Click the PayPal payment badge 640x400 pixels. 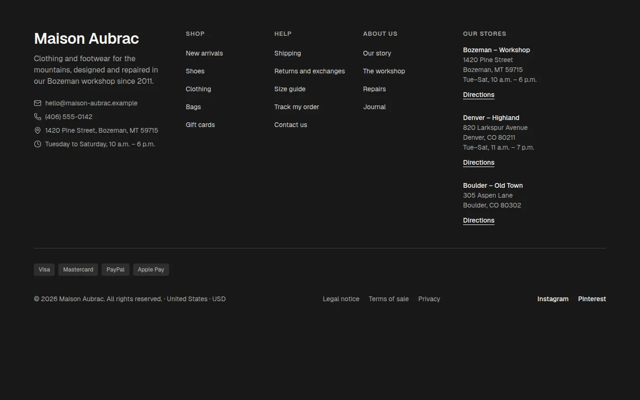pyautogui.click(x=115, y=270)
